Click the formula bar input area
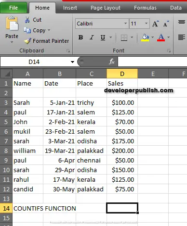 pyautogui.click(x=152, y=62)
